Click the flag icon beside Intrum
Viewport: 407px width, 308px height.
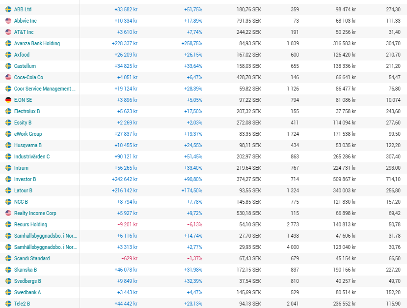[x=8, y=168]
